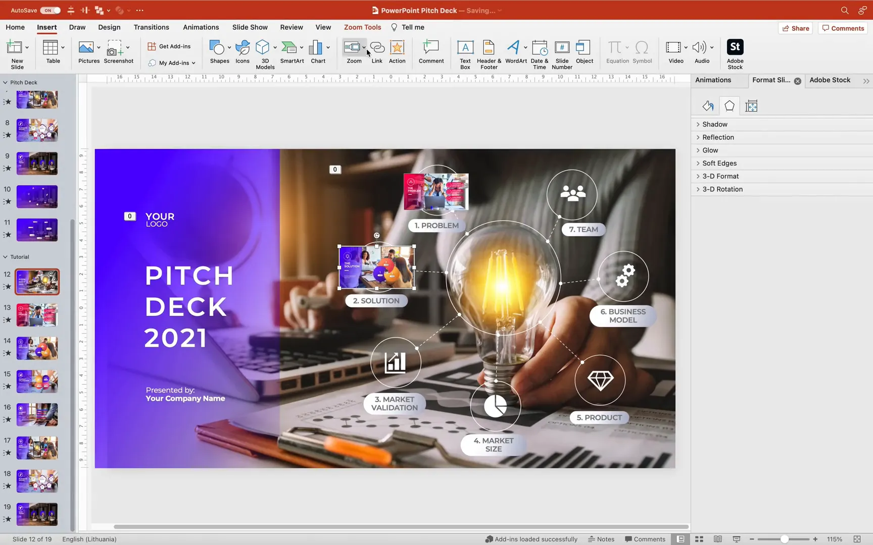Switch to the Transitions ribbon tab

pos(151,27)
